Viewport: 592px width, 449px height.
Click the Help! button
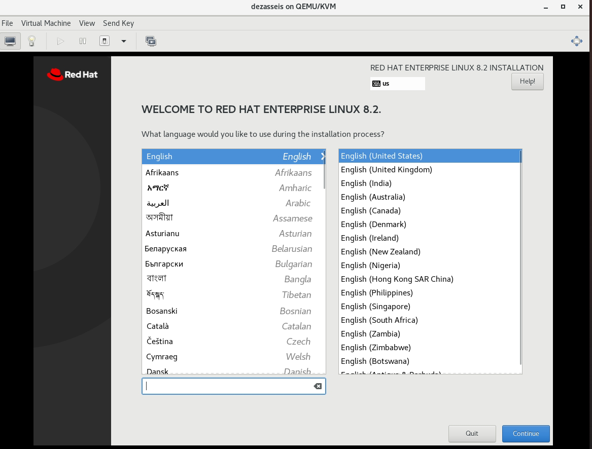click(x=528, y=82)
